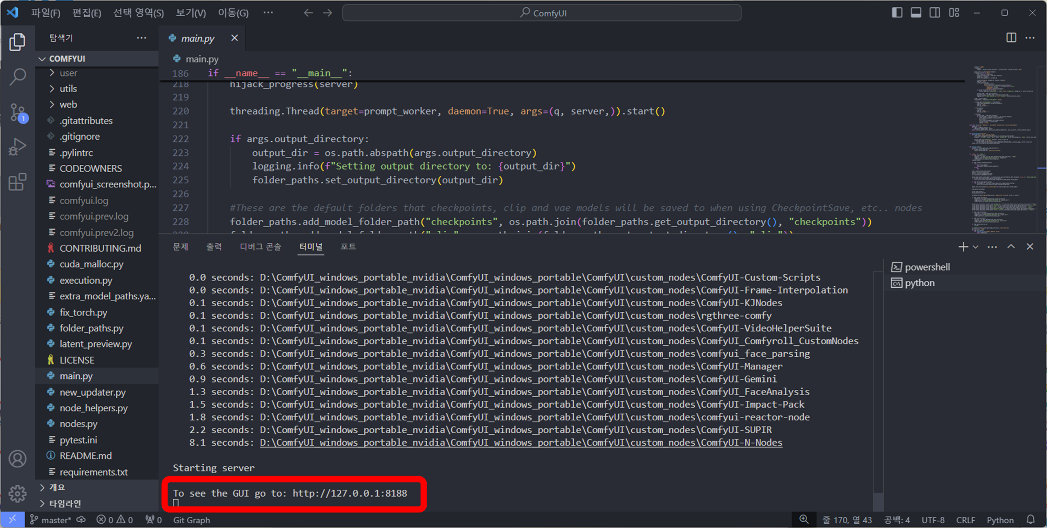The height and width of the screenshot is (528, 1047).
Task: Switch to the 출력 output tab
Action: 214,246
